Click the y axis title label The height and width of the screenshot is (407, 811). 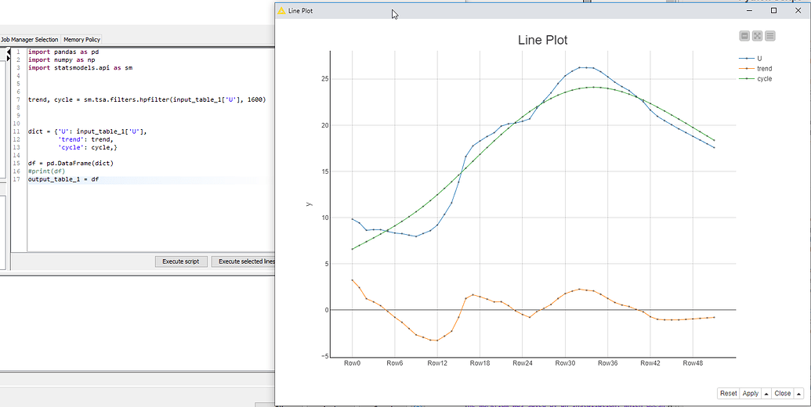[310, 204]
